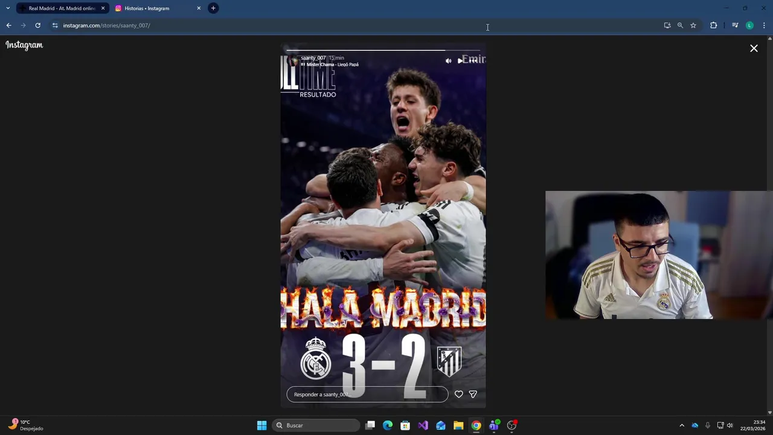Open the Chrome extensions puzzle icon
This screenshot has width=773, height=435.
coord(714,25)
